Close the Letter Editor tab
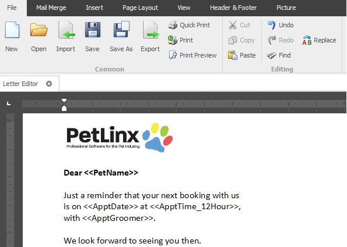This screenshot has height=247, width=347. (49, 84)
